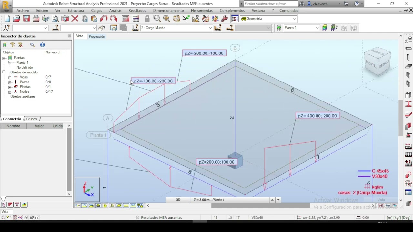Click the search field for keywords
Screen dimensions: 413x232
pos(270,4)
